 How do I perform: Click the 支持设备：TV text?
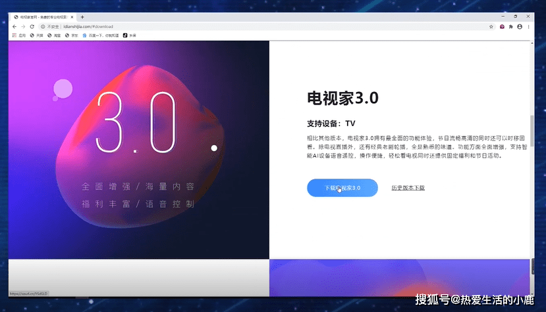(331, 123)
